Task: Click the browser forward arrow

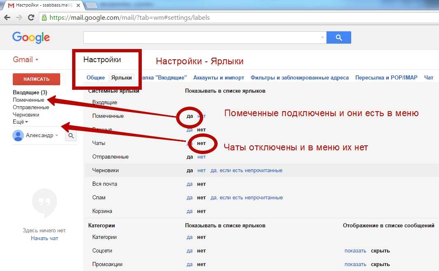Action: pyautogui.click(x=19, y=18)
